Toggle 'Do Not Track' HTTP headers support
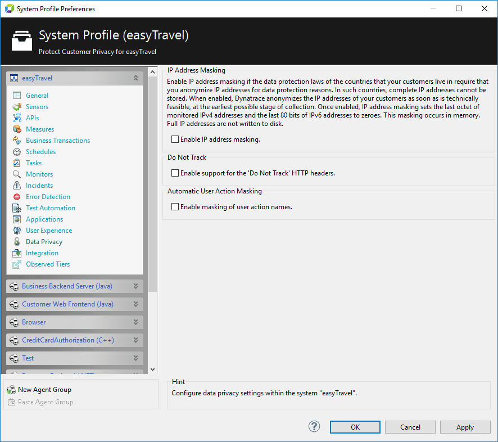This screenshot has height=442, width=498. click(x=175, y=173)
